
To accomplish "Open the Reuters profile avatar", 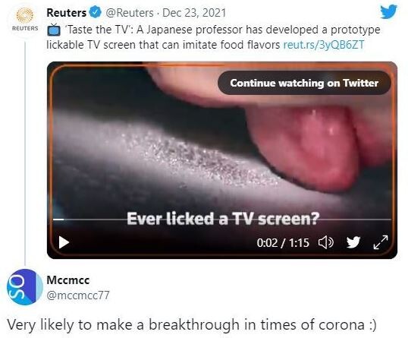I will pyautogui.click(x=25, y=20).
